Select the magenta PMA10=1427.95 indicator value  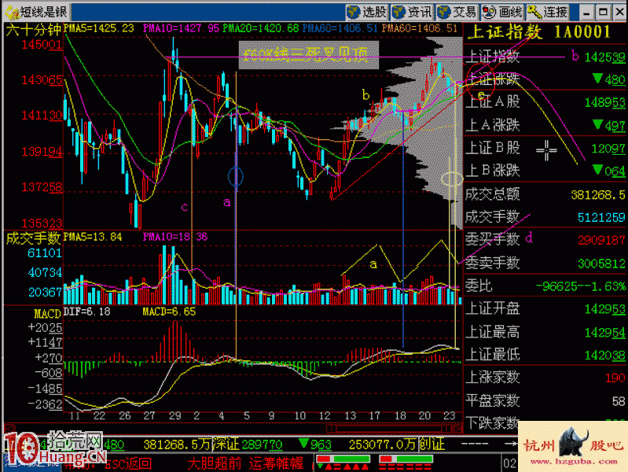(181, 28)
